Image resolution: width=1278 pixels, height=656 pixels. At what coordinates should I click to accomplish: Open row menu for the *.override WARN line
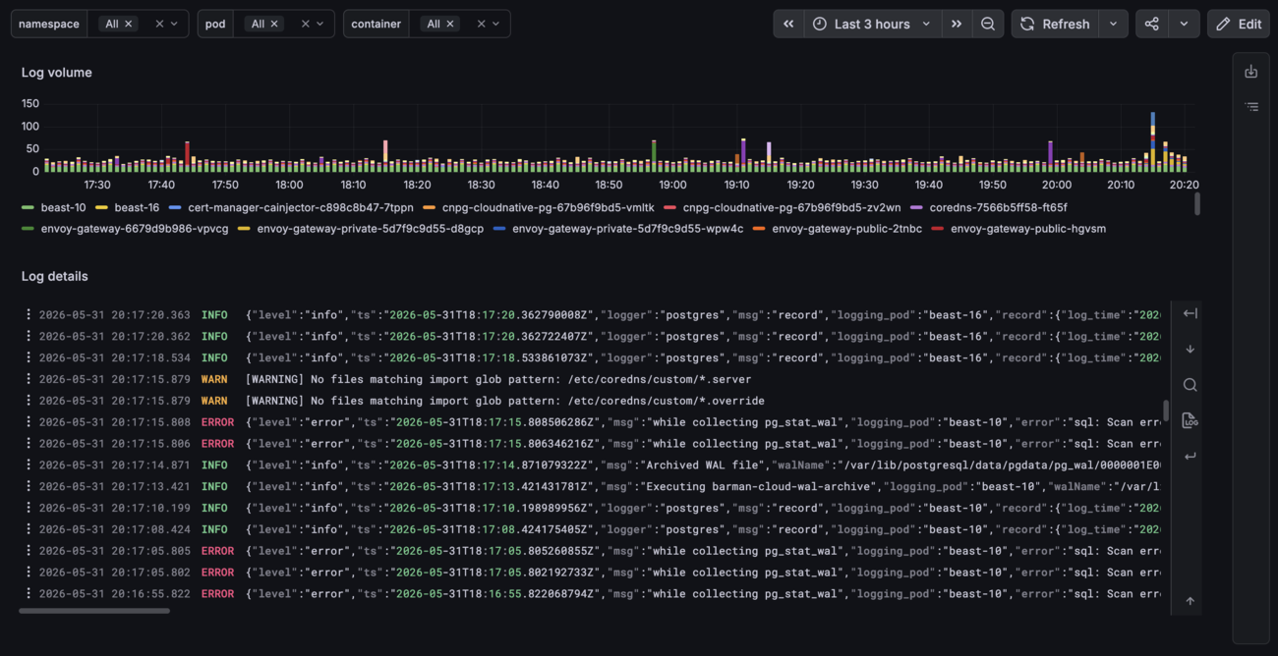click(29, 401)
